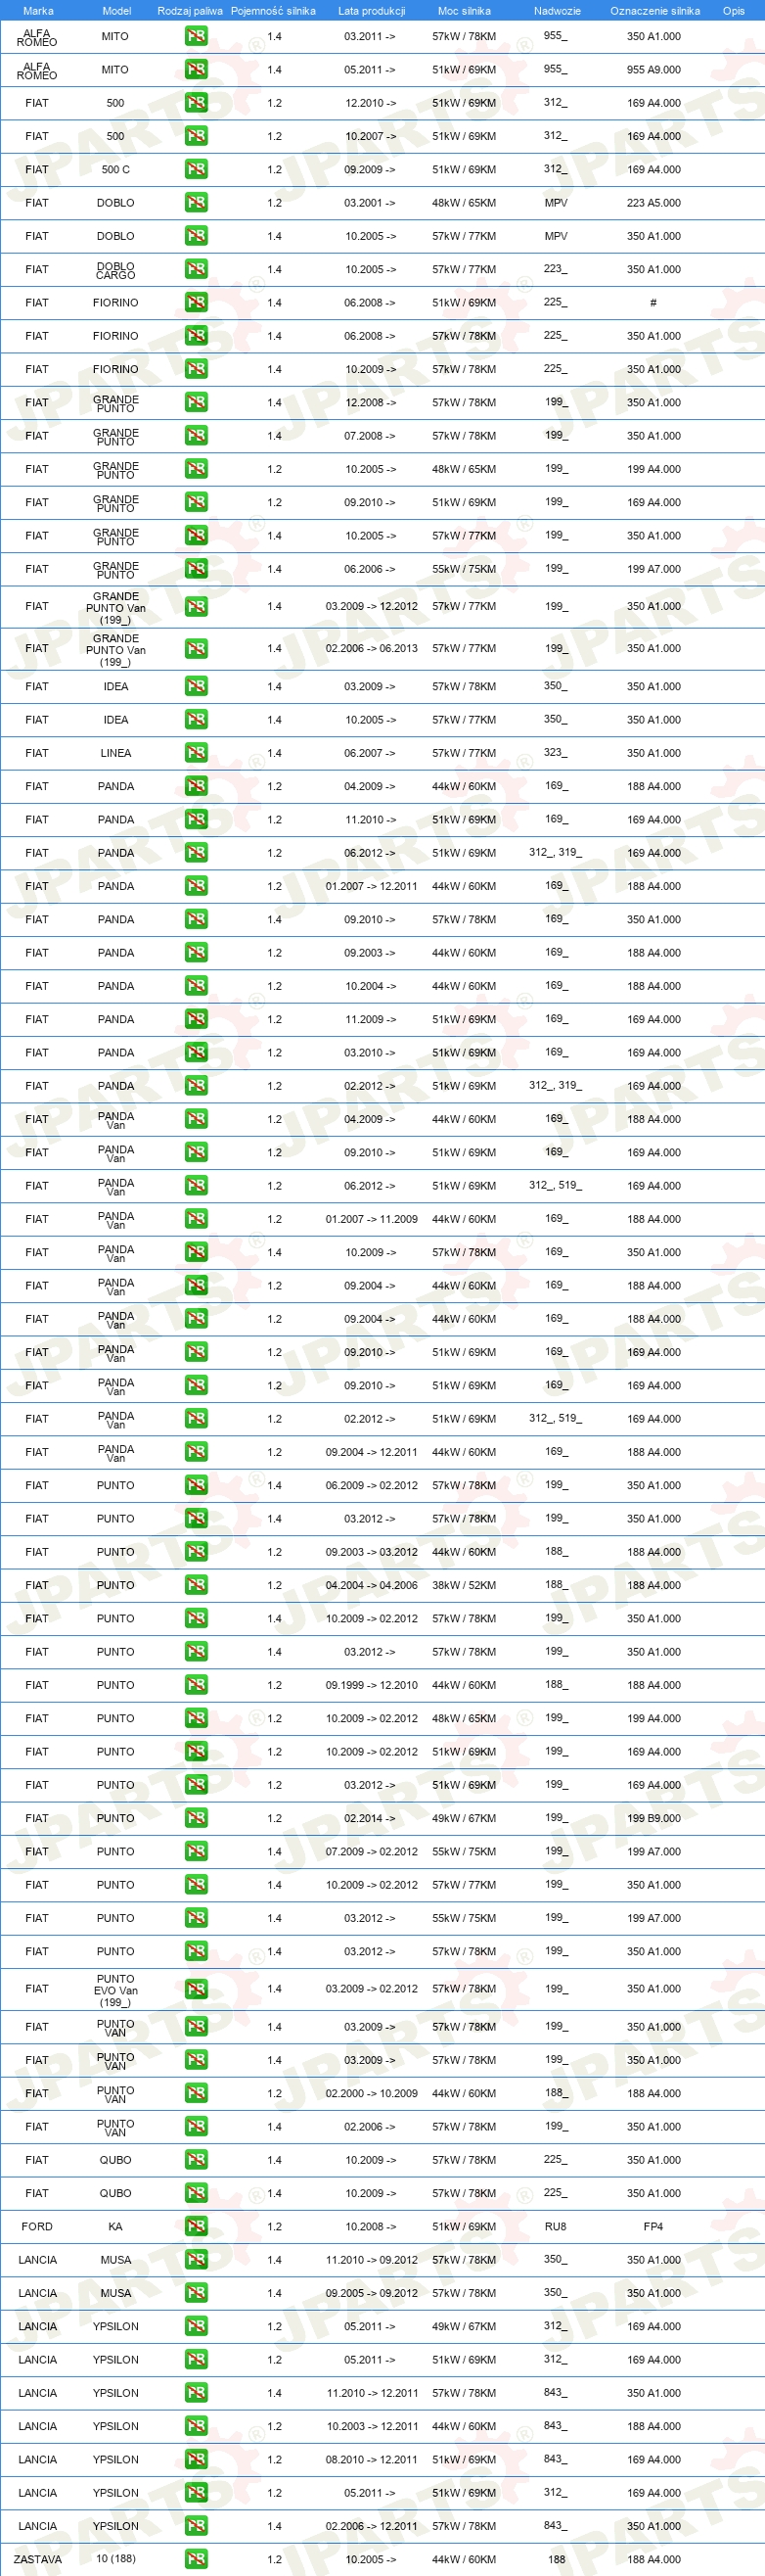This screenshot has height=2576, width=765.
Task: Click production years 02.2006 -> 06.2013
Action: [372, 649]
